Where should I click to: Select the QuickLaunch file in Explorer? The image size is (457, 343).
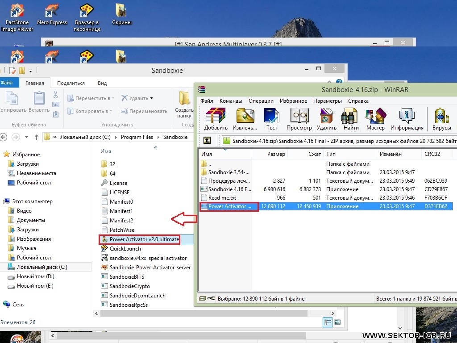[x=121, y=249]
